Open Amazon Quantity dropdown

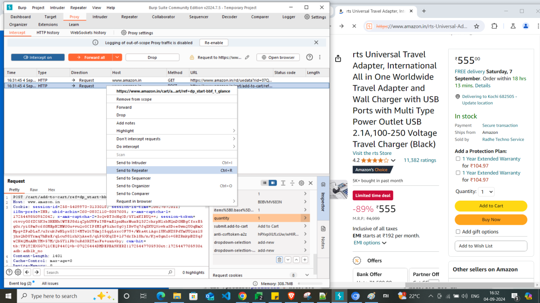pos(486,192)
